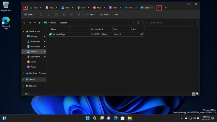Open the New item dropdown

pyautogui.click(x=29, y=15)
